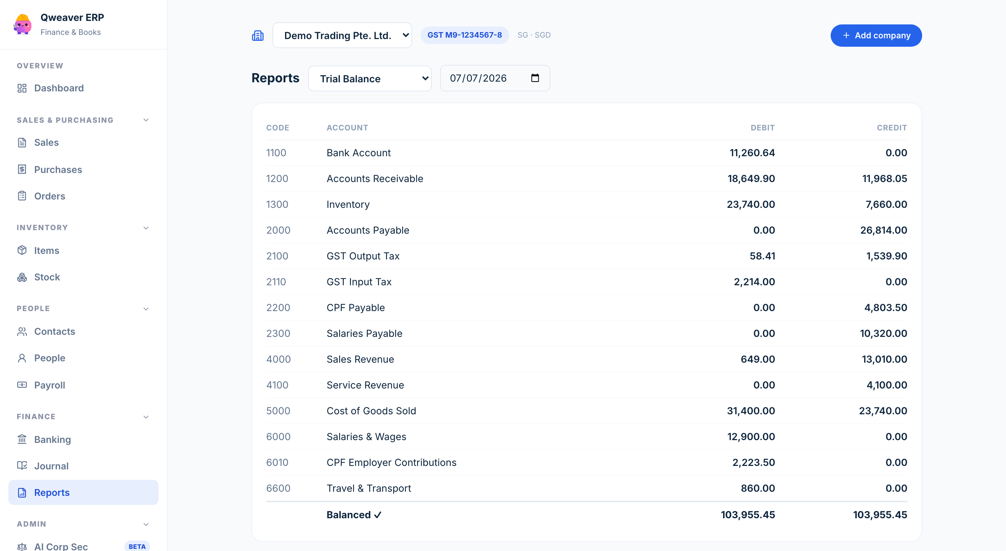Click Sales Revenue debit 649.00
The width and height of the screenshot is (1006, 551).
pos(758,359)
